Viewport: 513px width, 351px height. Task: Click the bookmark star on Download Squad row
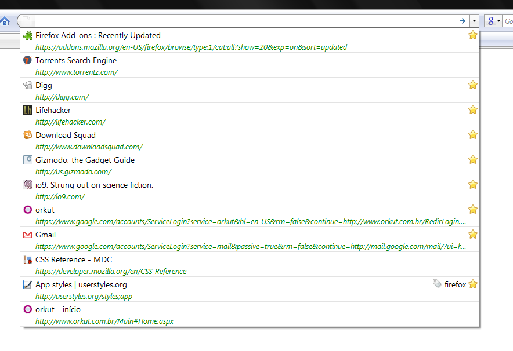(473, 134)
